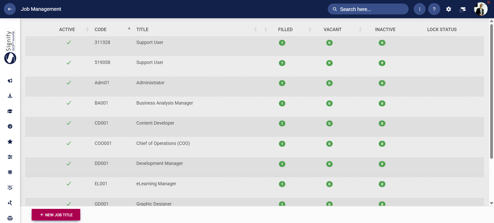This screenshot has width=494, height=223.
Task: Sort by the CODE column
Action: click(101, 30)
